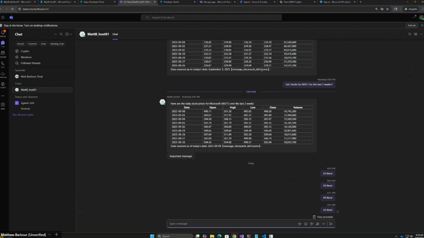This screenshot has width=424, height=238.
Task: Dismiss the desktop notifications banner
Action: [422, 25]
